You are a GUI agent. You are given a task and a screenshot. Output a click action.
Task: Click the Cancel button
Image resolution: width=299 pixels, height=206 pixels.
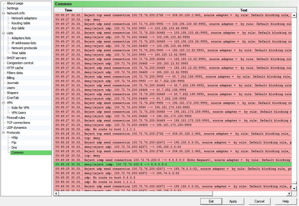point(259,201)
